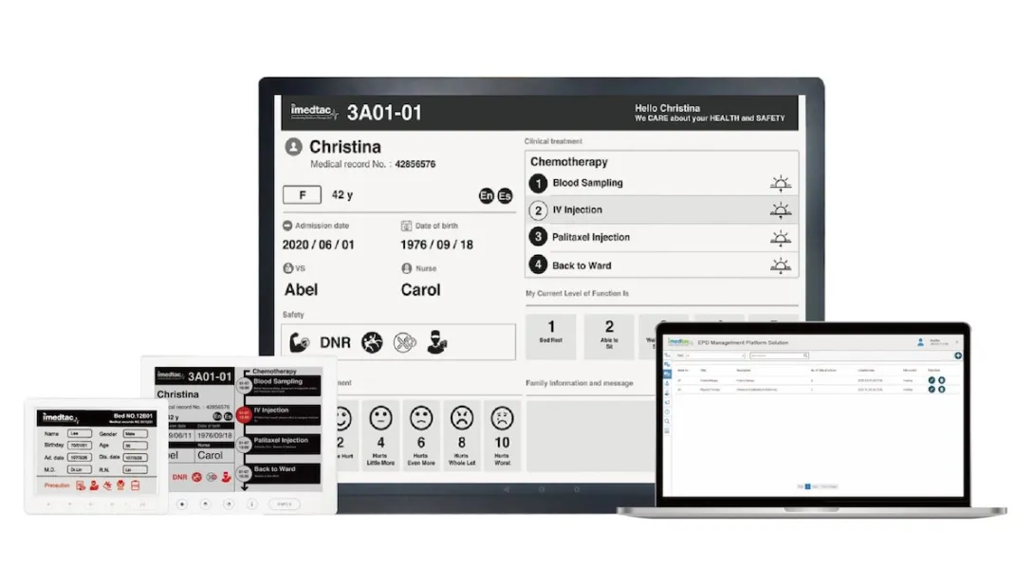1034x566 pixels.
Task: Click the magnifier icon in the laptop sidebar
Action: pos(667,421)
